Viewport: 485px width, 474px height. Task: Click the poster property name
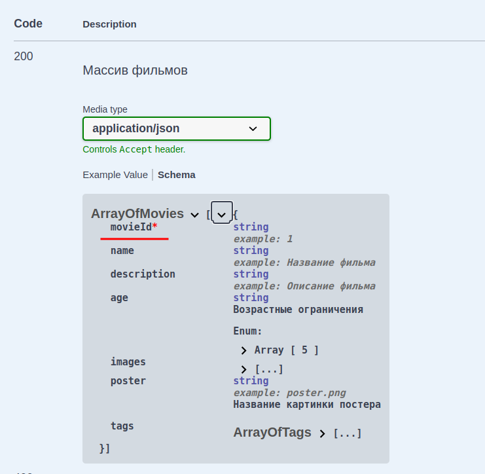tap(128, 381)
